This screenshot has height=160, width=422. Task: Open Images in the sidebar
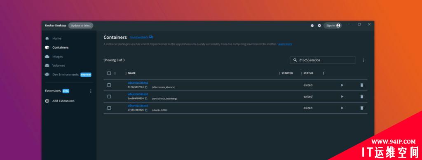(57, 56)
